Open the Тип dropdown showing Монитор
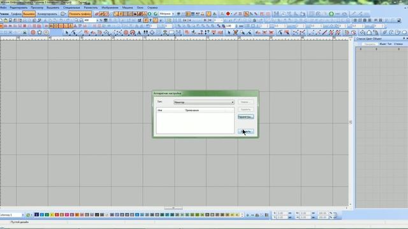 [204, 102]
